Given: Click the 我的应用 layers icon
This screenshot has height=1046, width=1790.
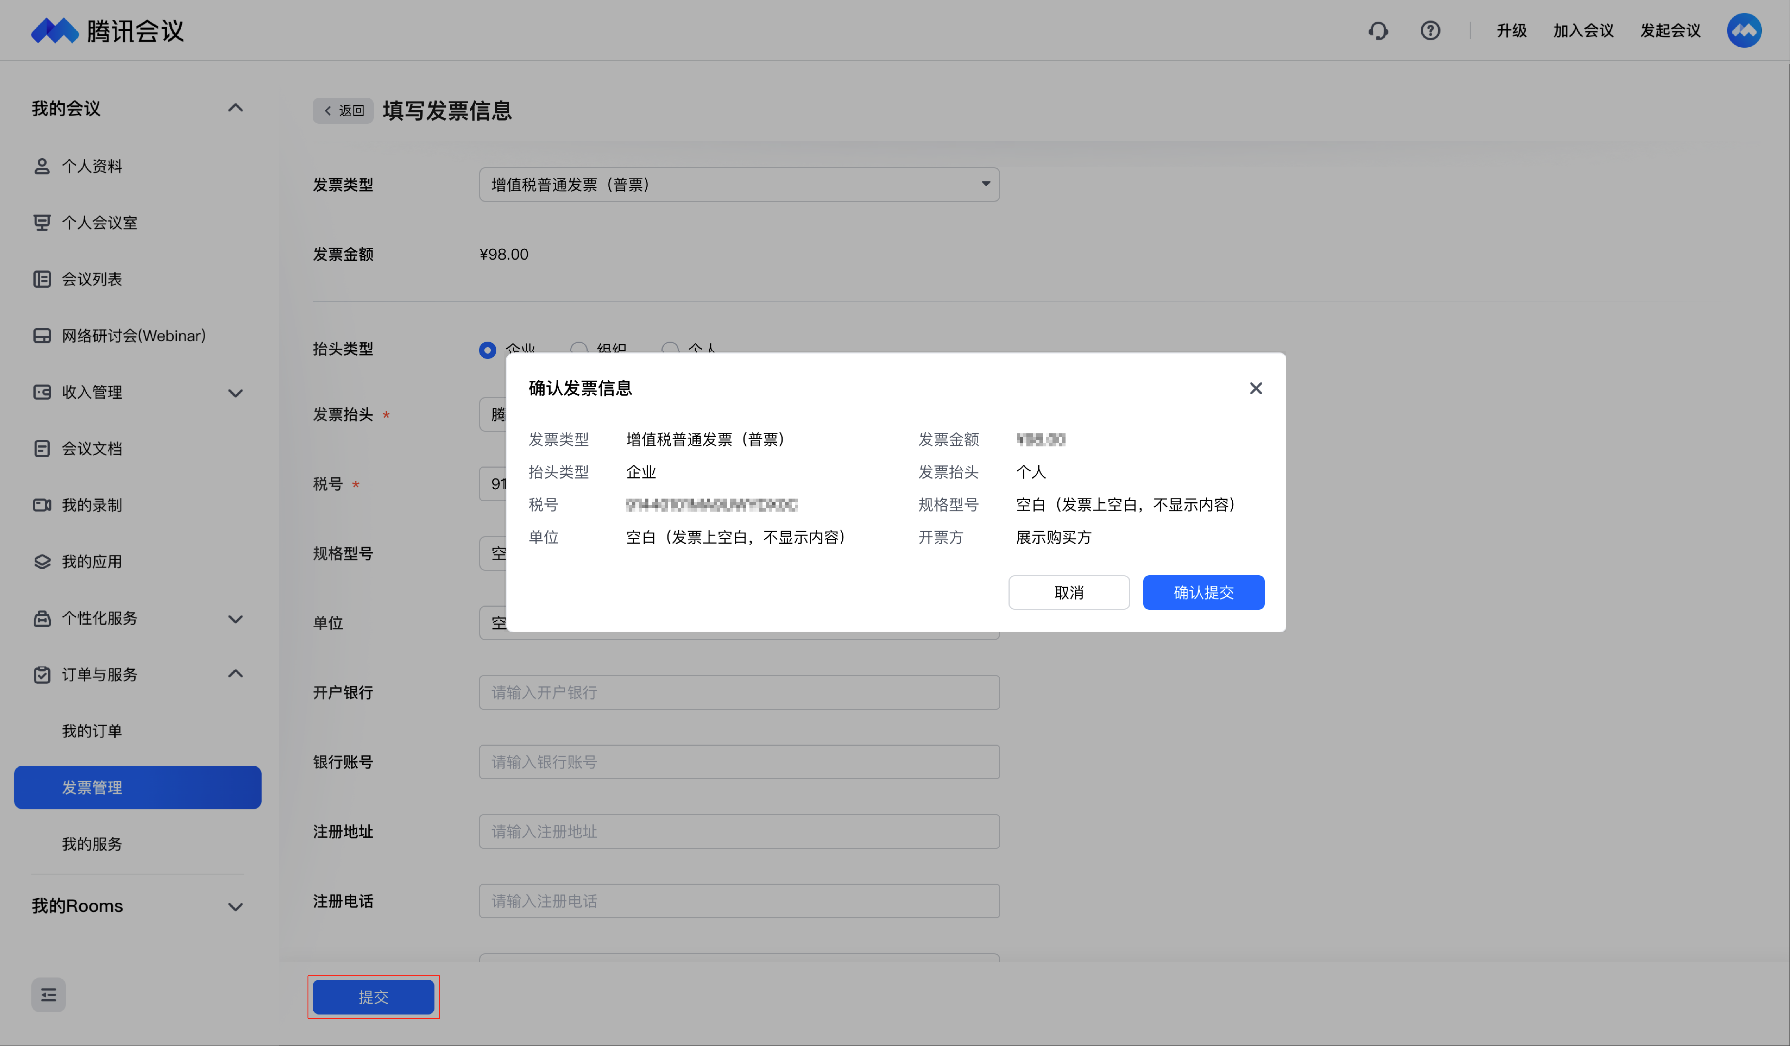Looking at the screenshot, I should coord(42,562).
